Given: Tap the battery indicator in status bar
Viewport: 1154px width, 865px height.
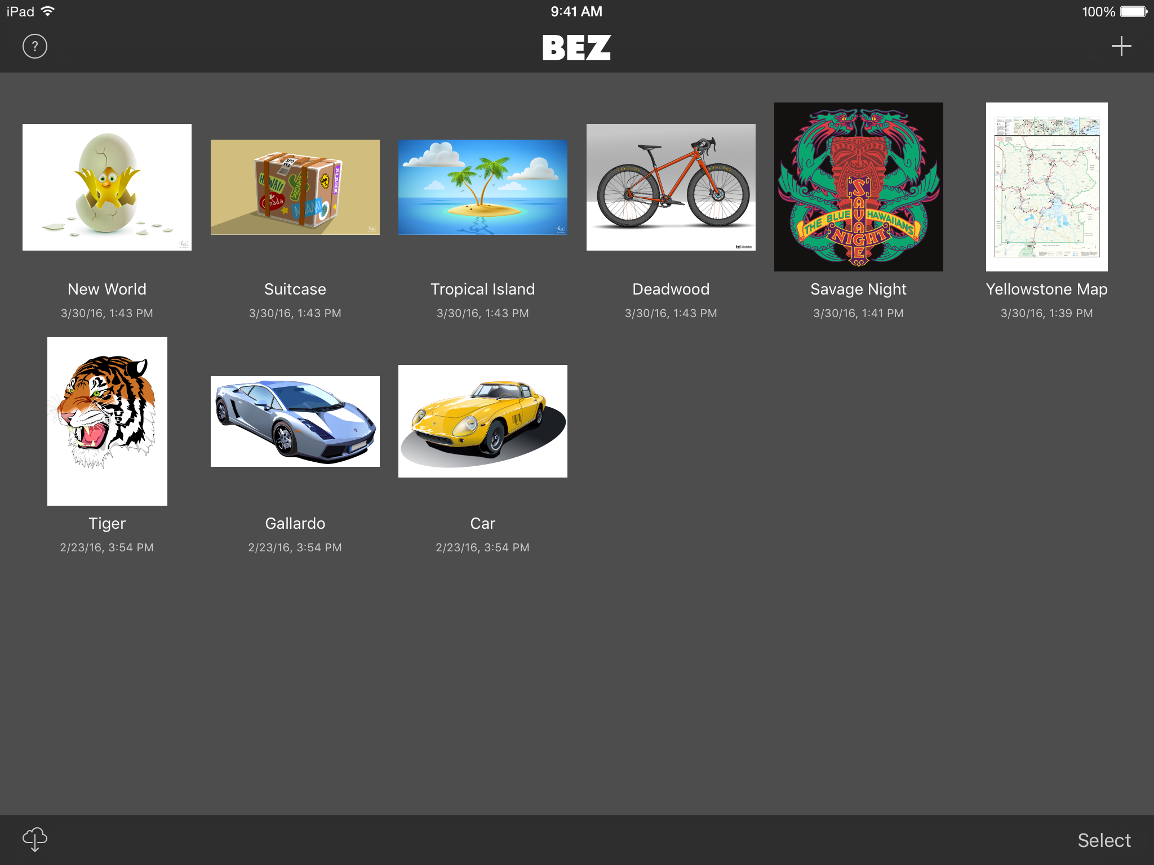Looking at the screenshot, I should coord(1134,11).
